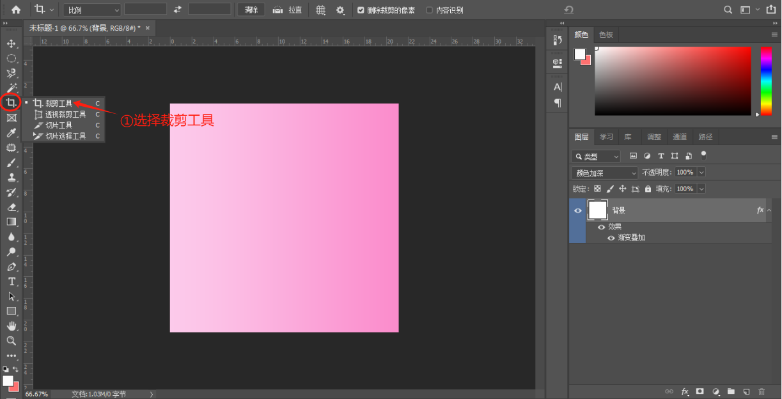The height and width of the screenshot is (399, 782).
Task: Open the opacity slider dropdown arrow
Action: tap(701, 173)
